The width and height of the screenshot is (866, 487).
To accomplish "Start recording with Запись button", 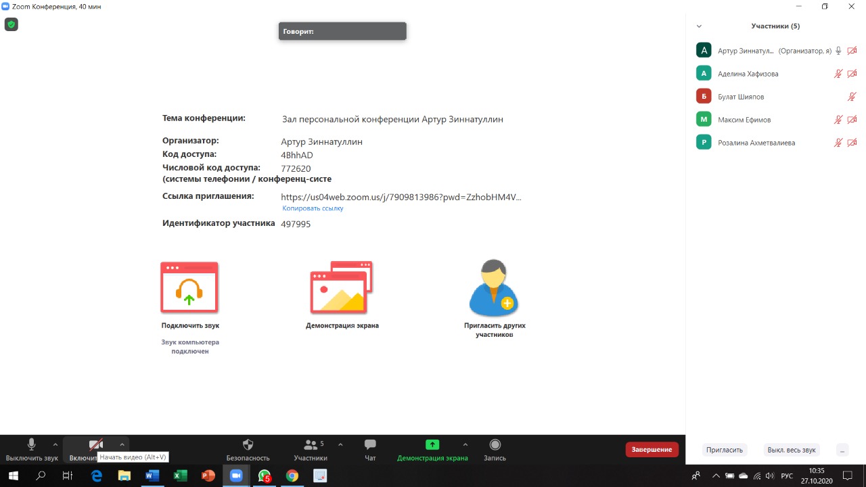I will 495,445.
